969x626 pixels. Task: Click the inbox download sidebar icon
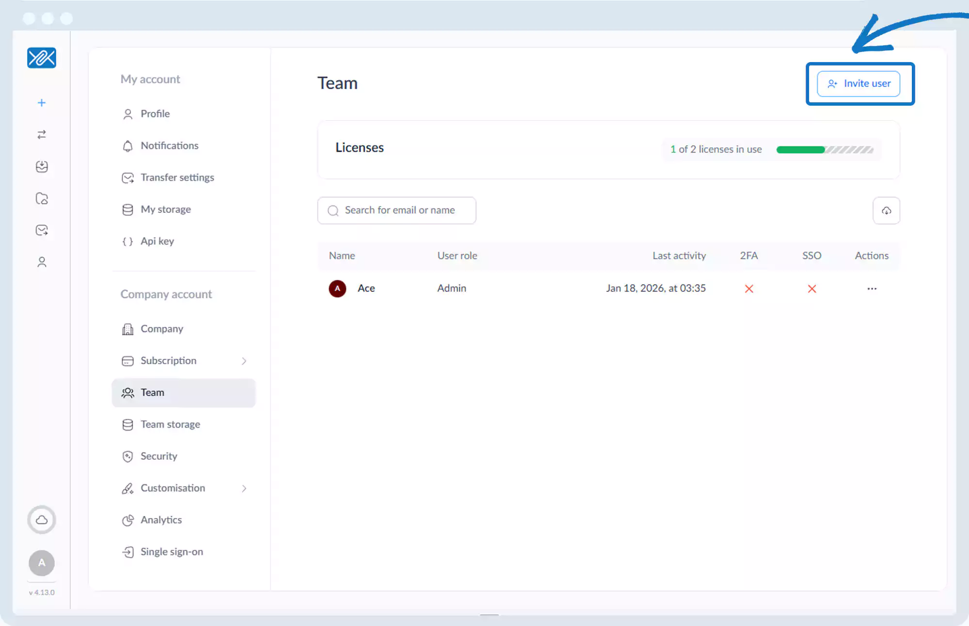click(42, 167)
